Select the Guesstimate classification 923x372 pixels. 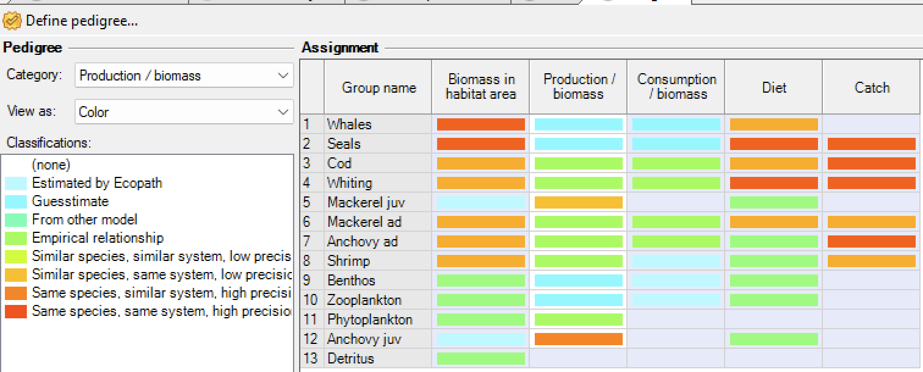point(70,201)
